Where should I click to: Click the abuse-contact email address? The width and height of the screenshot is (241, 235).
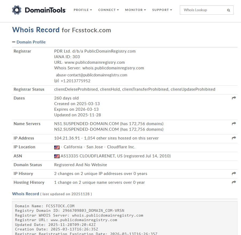pyautogui.click(x=91, y=75)
